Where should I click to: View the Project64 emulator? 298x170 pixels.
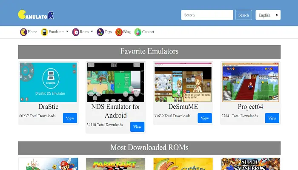coord(272,118)
